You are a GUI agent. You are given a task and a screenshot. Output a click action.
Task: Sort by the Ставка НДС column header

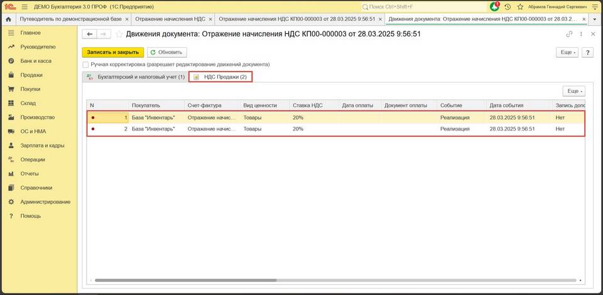314,105
